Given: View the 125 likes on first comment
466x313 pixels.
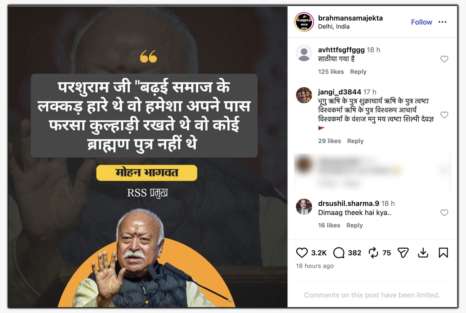Looking at the screenshot, I should (331, 72).
